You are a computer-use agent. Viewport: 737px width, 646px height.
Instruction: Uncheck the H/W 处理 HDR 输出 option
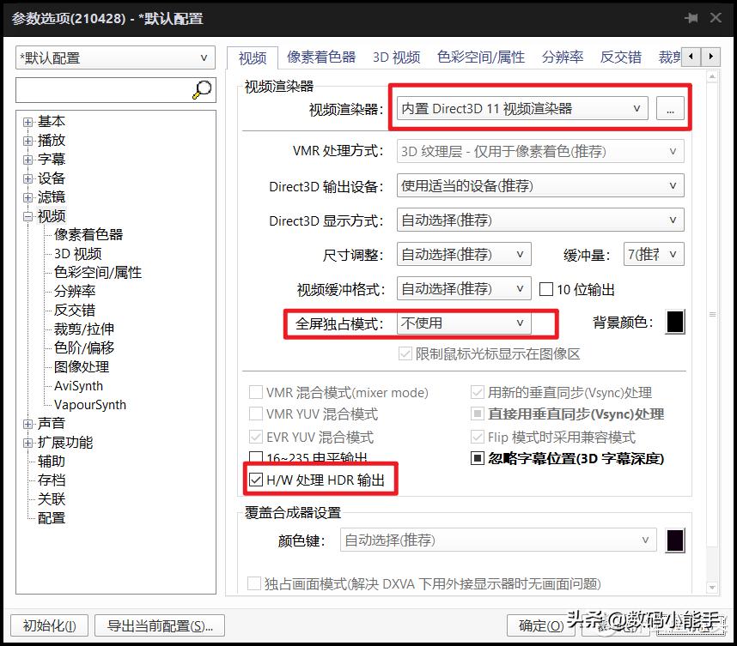coord(256,480)
